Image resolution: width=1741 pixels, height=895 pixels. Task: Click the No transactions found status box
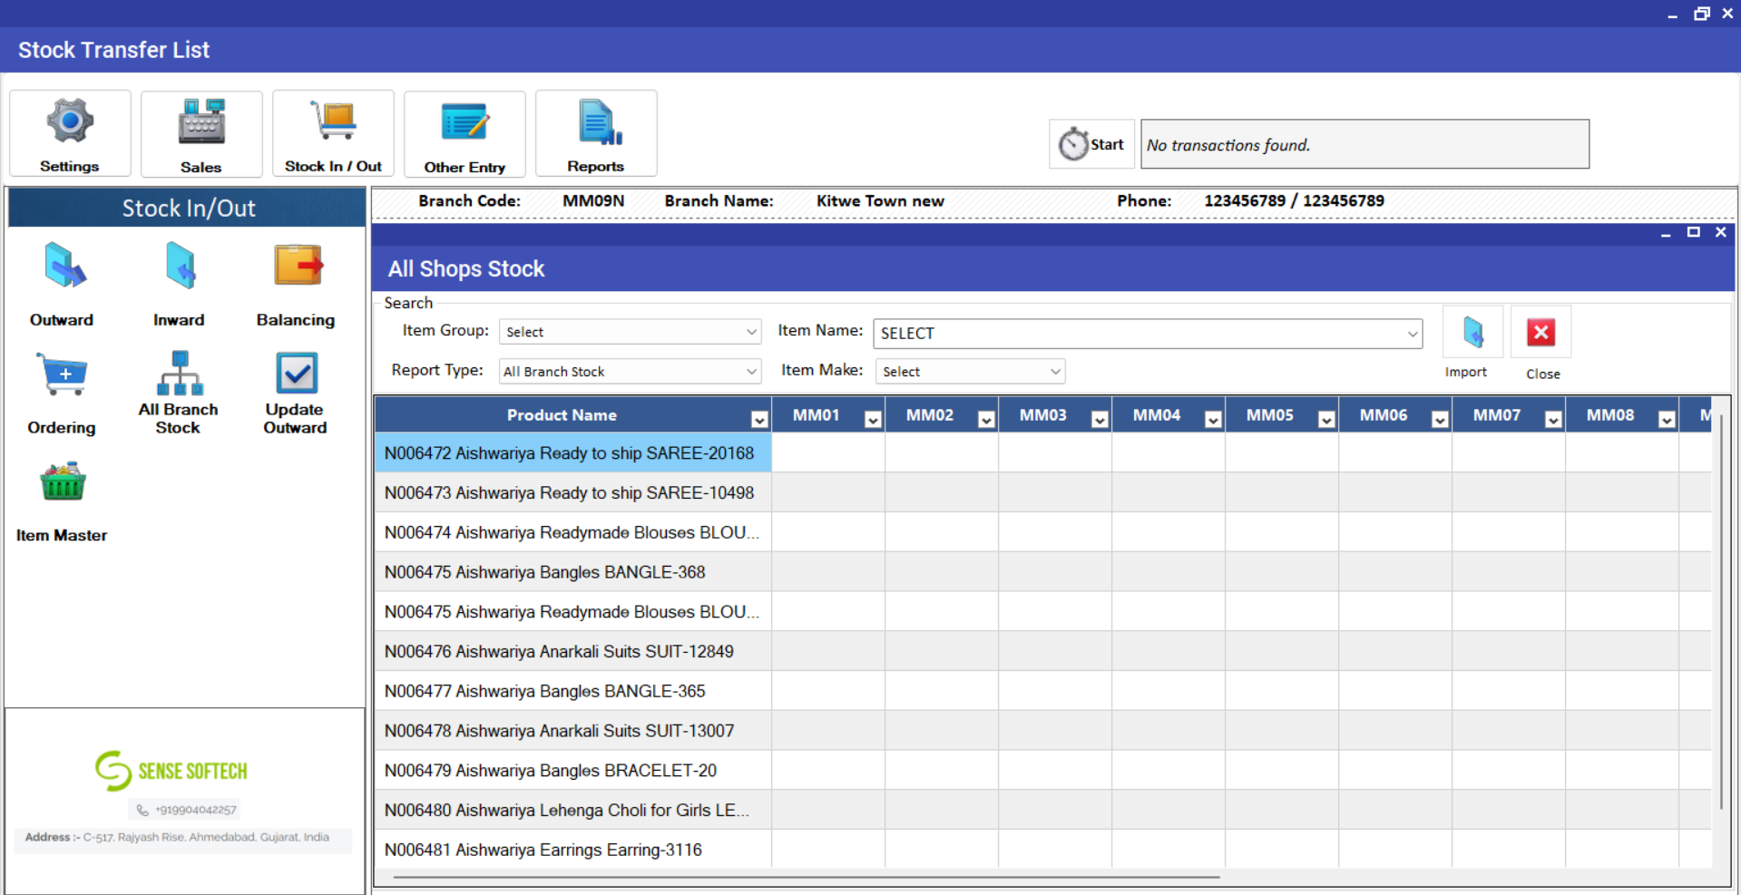[x=1364, y=144]
